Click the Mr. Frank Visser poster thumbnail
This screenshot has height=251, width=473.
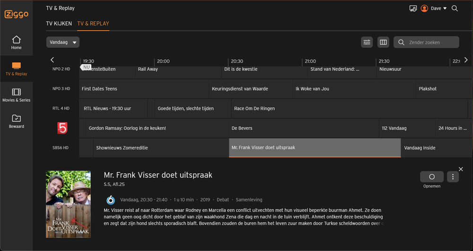click(x=68, y=204)
